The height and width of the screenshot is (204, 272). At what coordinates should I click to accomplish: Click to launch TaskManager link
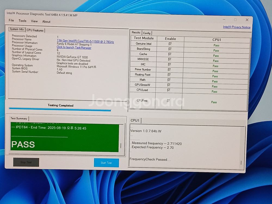click(74, 47)
